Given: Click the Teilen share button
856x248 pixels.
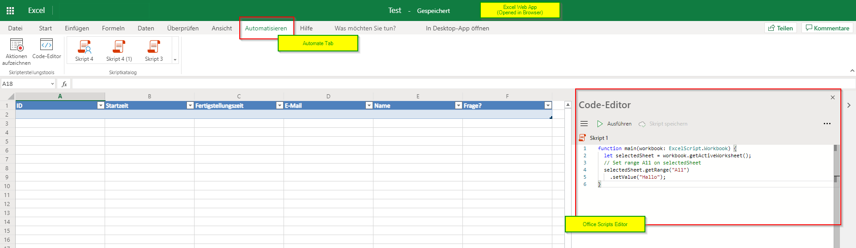Looking at the screenshot, I should click(x=780, y=28).
